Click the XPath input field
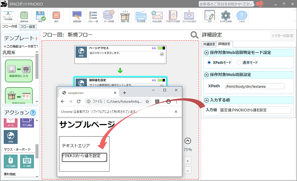Screen dimensions: 297x181 tap(255, 86)
